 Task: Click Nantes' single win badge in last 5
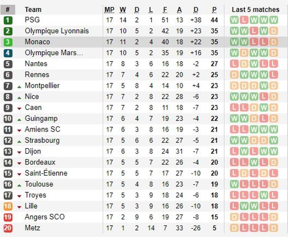click(x=254, y=64)
